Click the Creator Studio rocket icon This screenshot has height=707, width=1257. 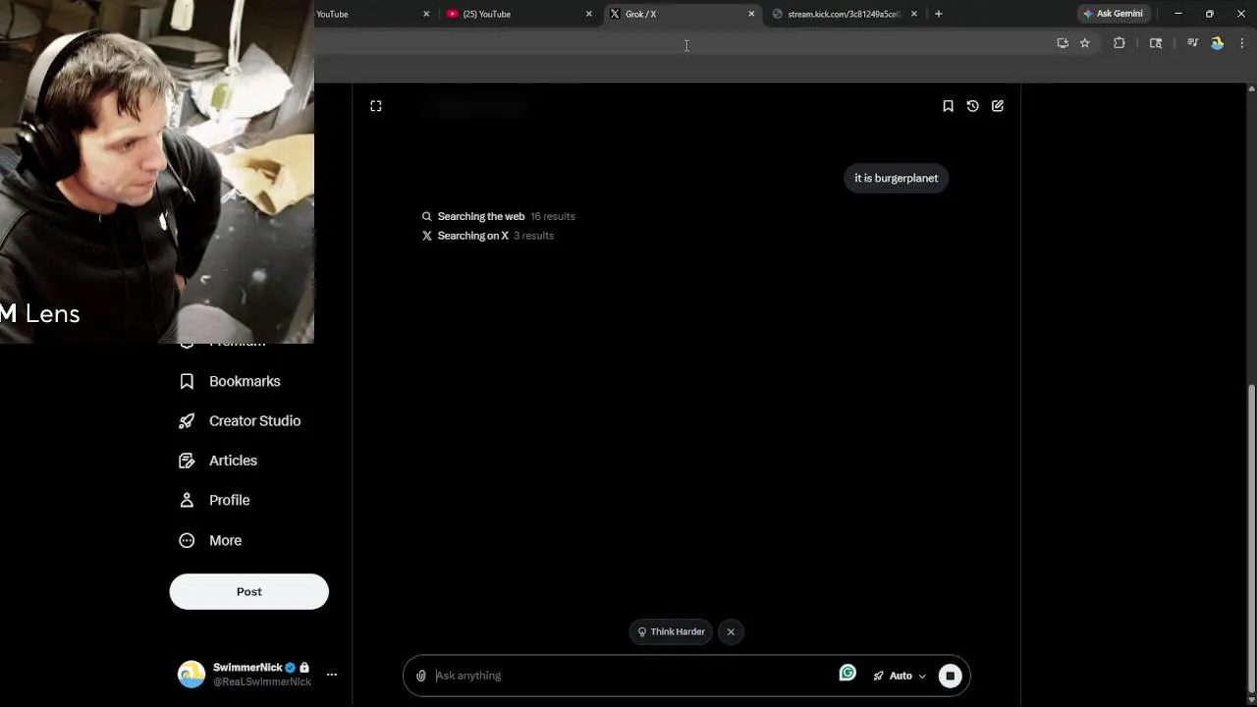pos(187,420)
